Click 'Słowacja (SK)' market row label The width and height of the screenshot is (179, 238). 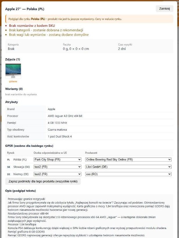point(21,167)
